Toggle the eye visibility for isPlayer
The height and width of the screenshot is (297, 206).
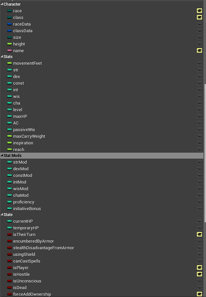coord(199,268)
